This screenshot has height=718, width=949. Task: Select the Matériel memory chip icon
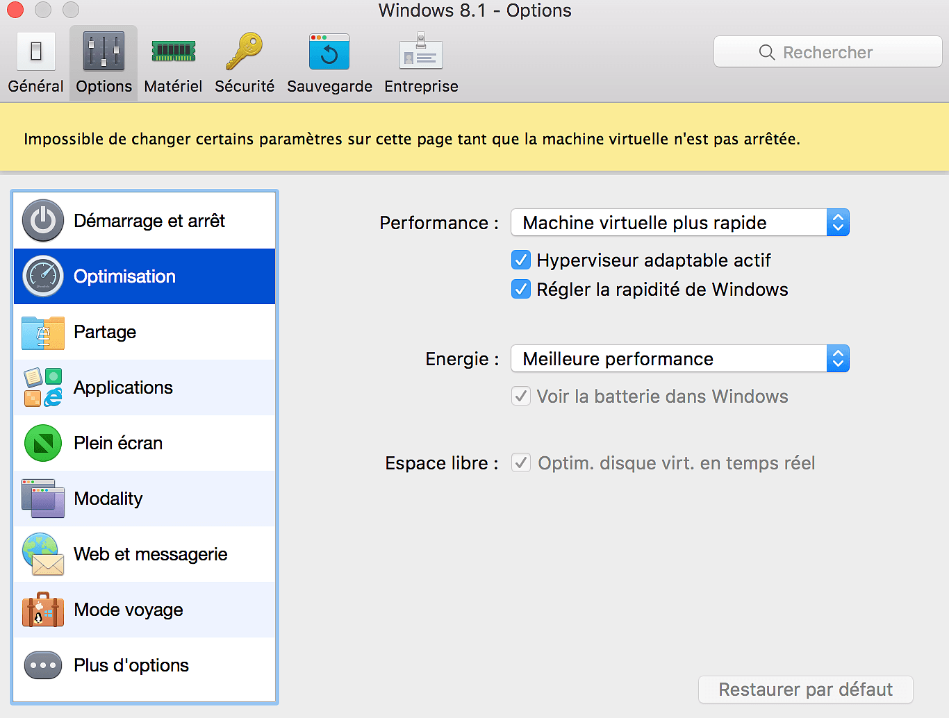(x=174, y=51)
